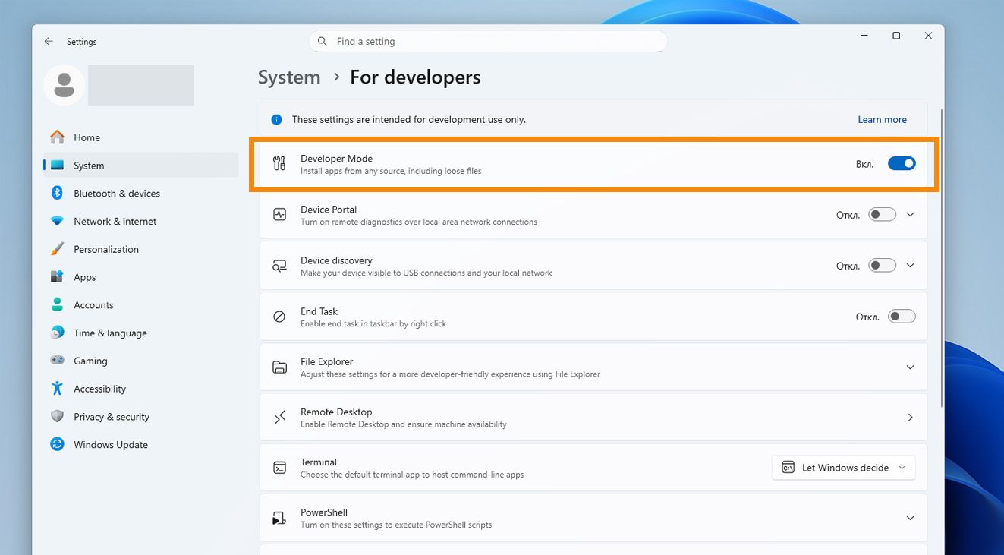Click the Developer Mode tools icon
Screen dimensions: 1004x555
pyautogui.click(x=279, y=164)
